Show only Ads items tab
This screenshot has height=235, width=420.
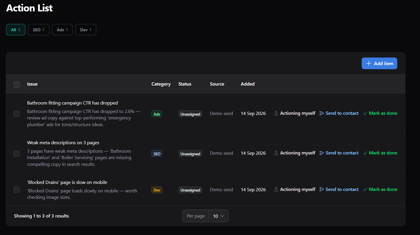pos(62,29)
